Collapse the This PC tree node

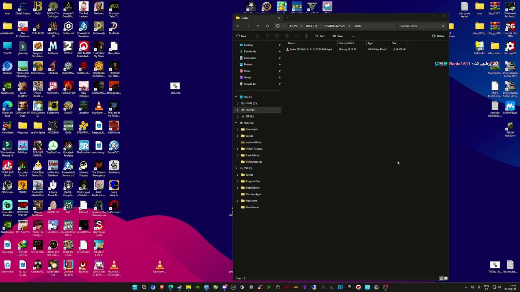pyautogui.click(x=236, y=97)
